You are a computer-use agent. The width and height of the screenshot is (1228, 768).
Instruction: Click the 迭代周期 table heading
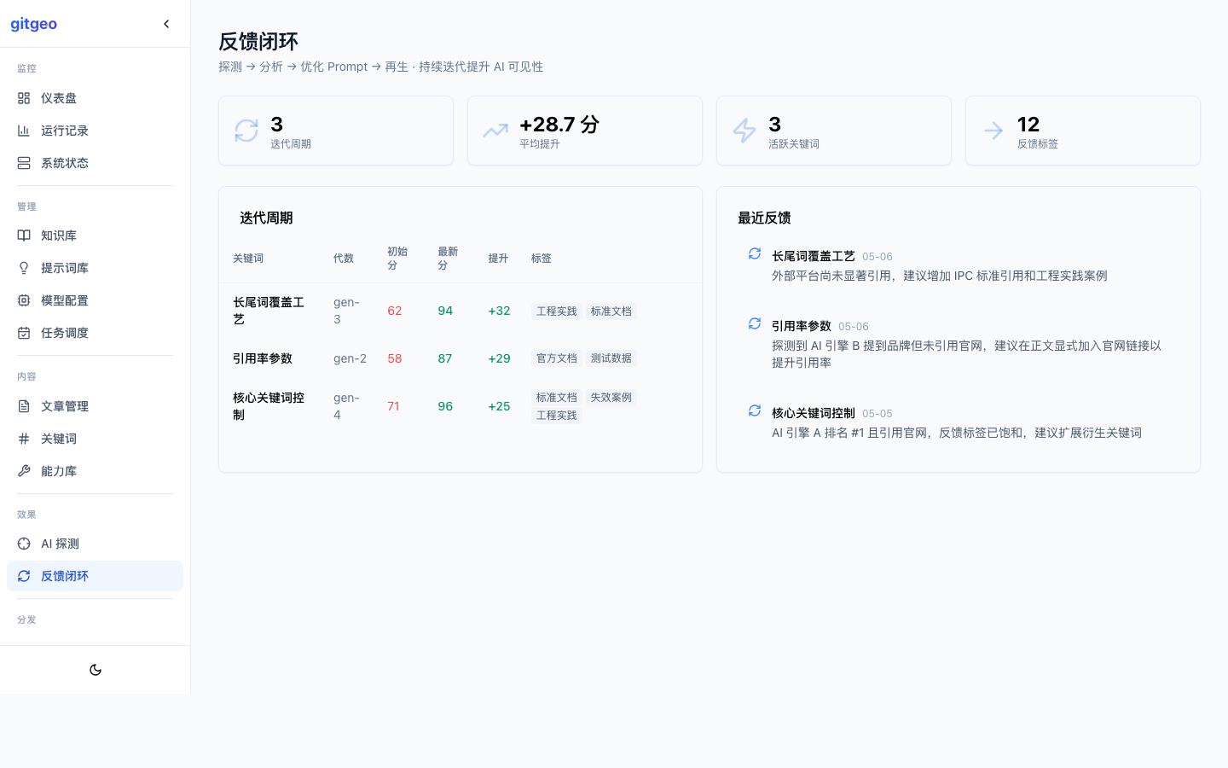point(266,218)
